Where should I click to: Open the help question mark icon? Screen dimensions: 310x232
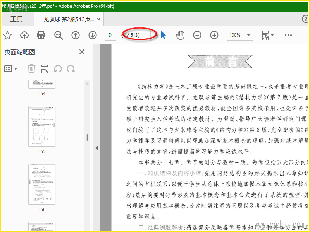(x=305, y=19)
